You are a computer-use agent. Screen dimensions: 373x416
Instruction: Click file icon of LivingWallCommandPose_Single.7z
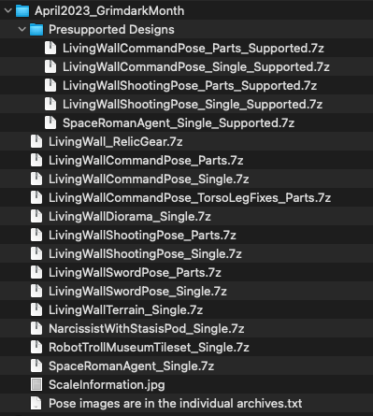click(36, 179)
